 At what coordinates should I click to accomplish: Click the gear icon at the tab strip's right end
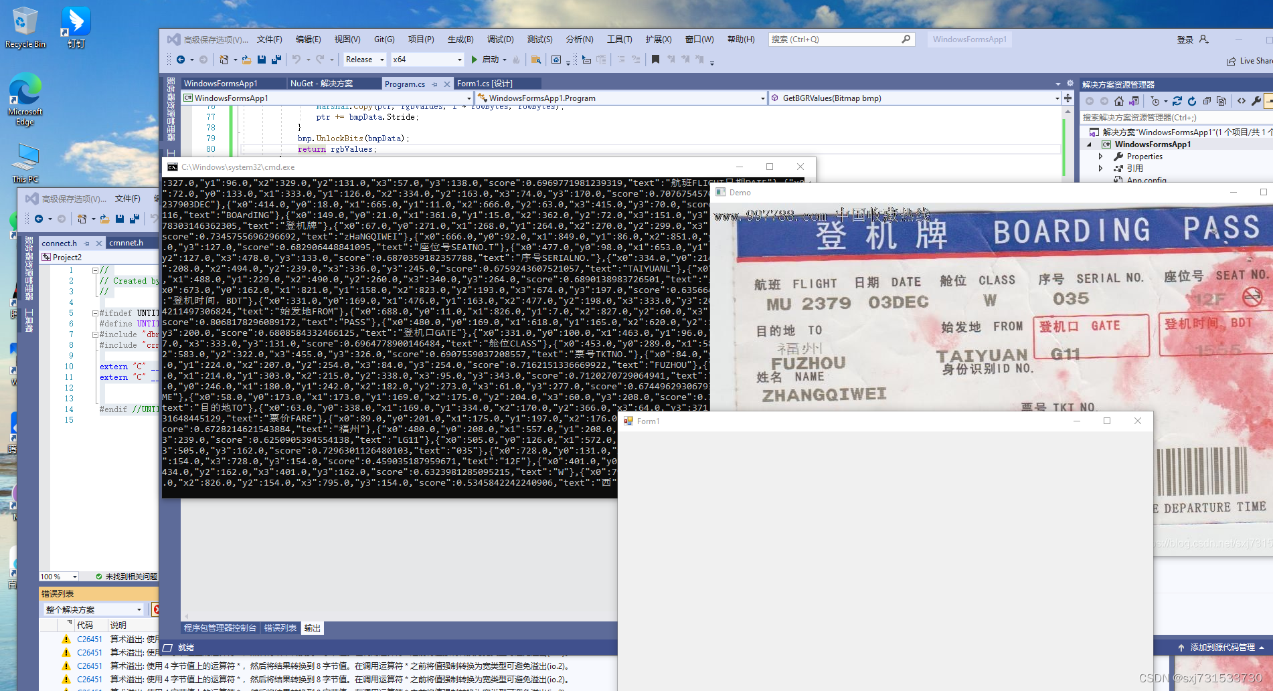pyautogui.click(x=1070, y=84)
